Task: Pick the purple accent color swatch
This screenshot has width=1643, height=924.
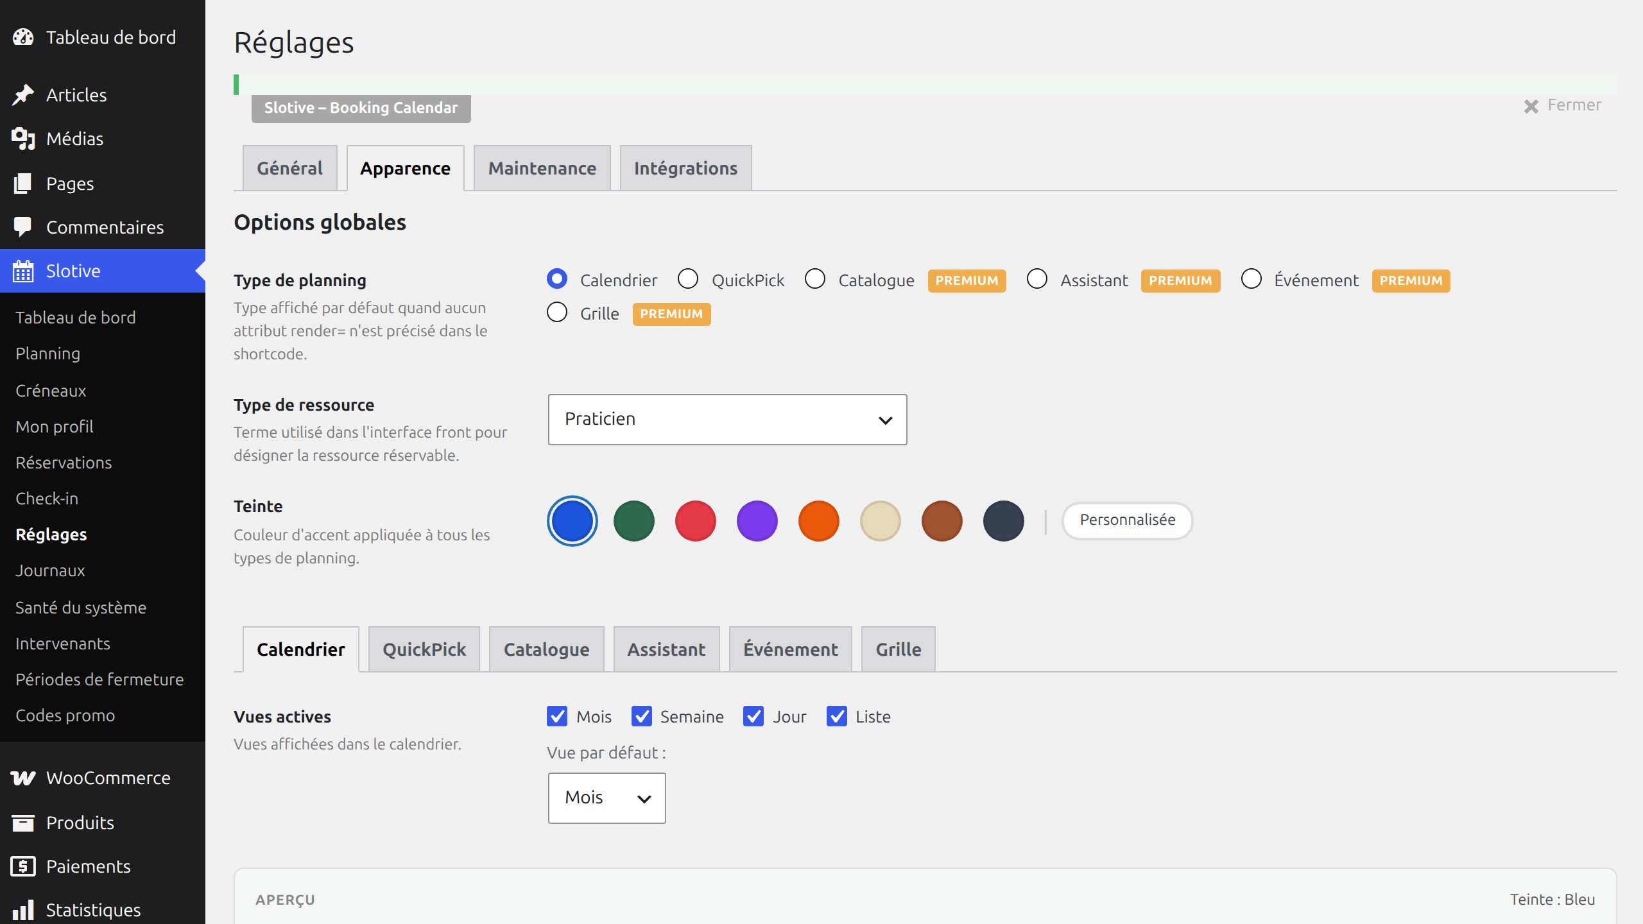Action: (757, 521)
